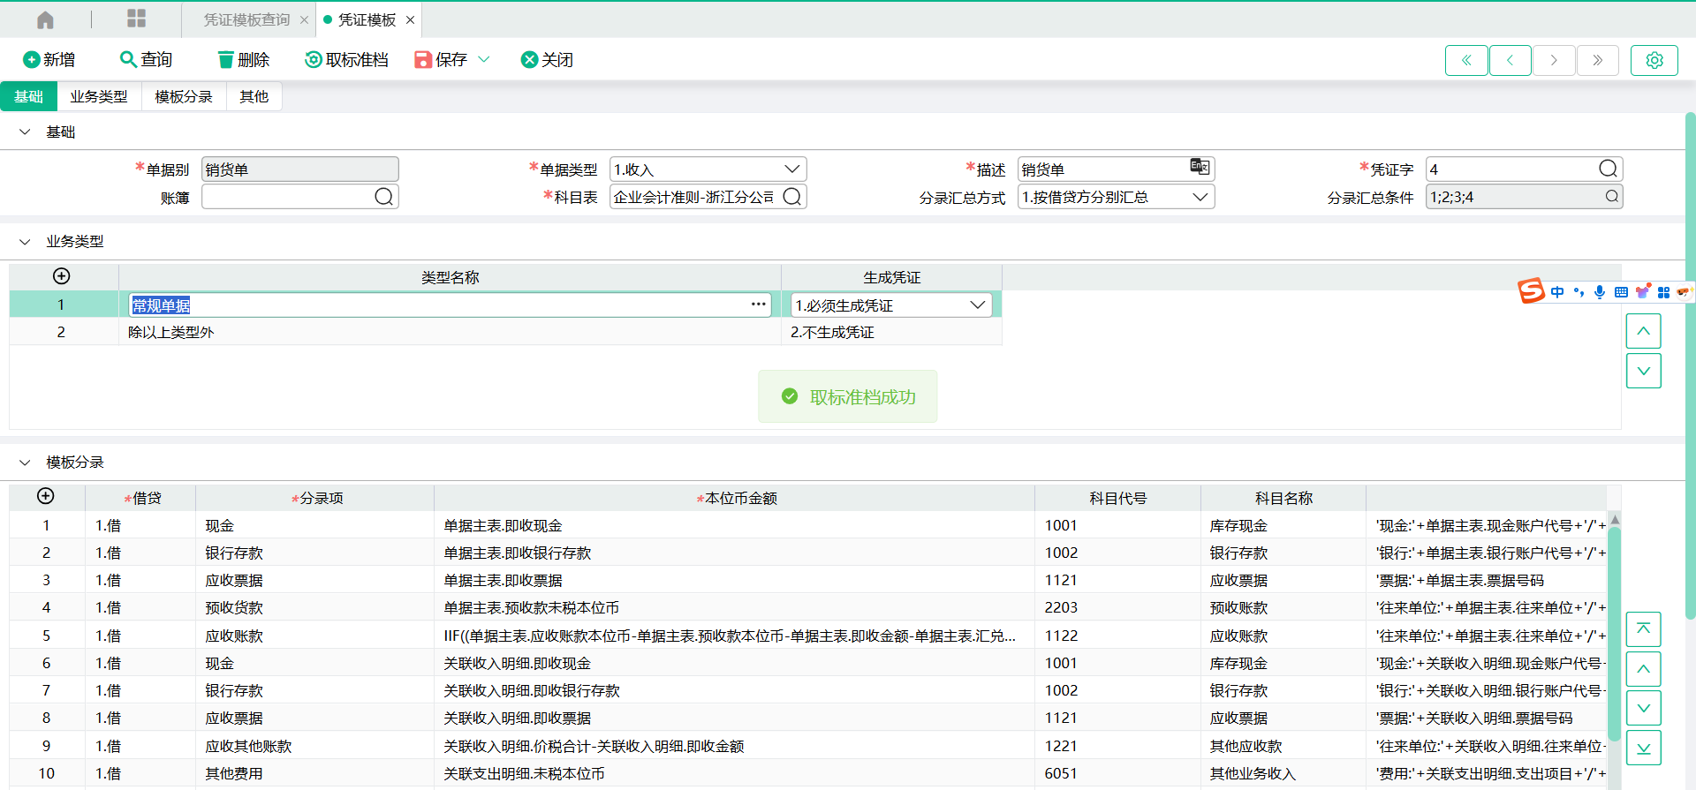Open the 单据类型 dropdown

click(708, 169)
